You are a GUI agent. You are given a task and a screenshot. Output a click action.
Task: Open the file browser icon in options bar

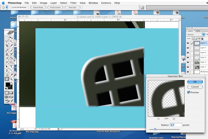pos(142,7)
